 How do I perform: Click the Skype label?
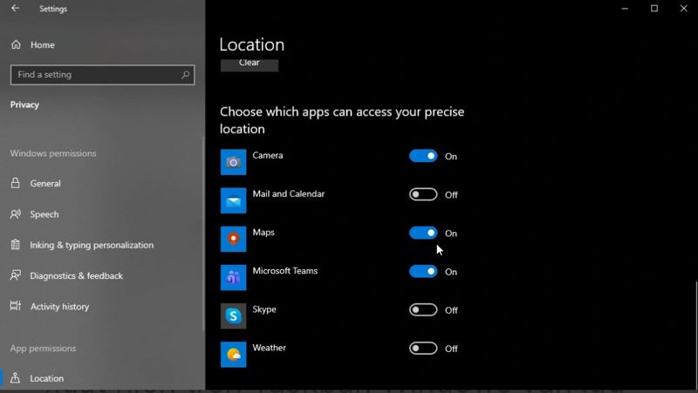(x=264, y=309)
